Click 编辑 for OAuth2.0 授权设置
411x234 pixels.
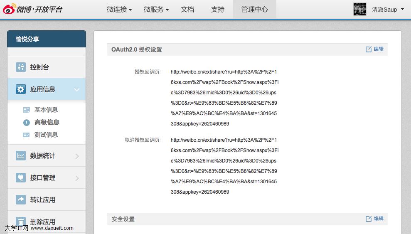[x=379, y=49]
